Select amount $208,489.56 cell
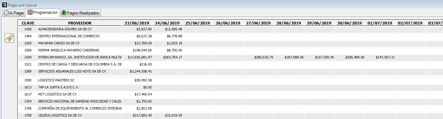This screenshot has height=119, width=443. [350, 58]
